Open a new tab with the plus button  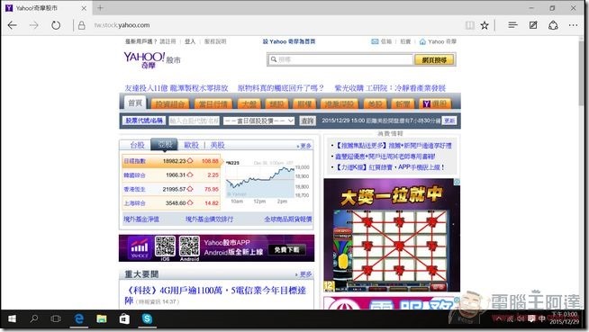100,7
